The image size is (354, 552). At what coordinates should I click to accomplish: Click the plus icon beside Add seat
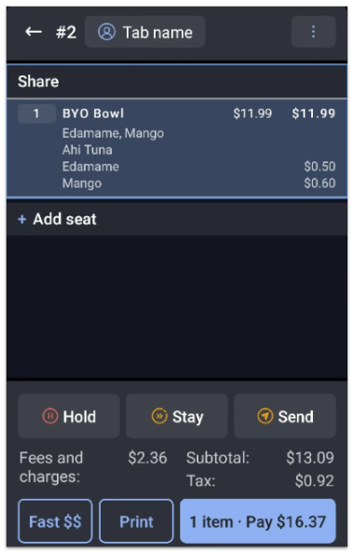click(22, 219)
